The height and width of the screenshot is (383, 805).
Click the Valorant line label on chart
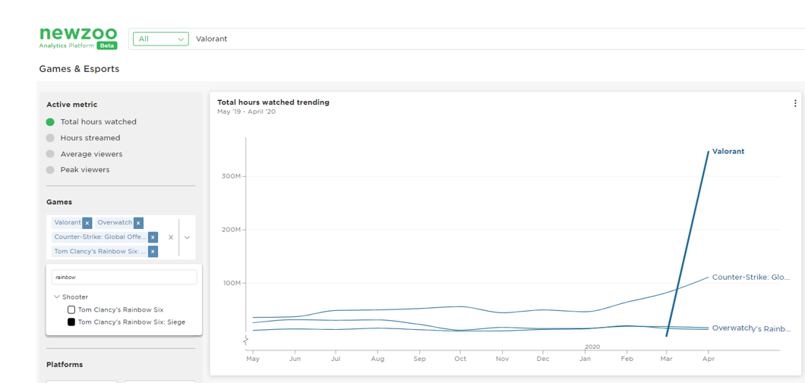(x=728, y=151)
